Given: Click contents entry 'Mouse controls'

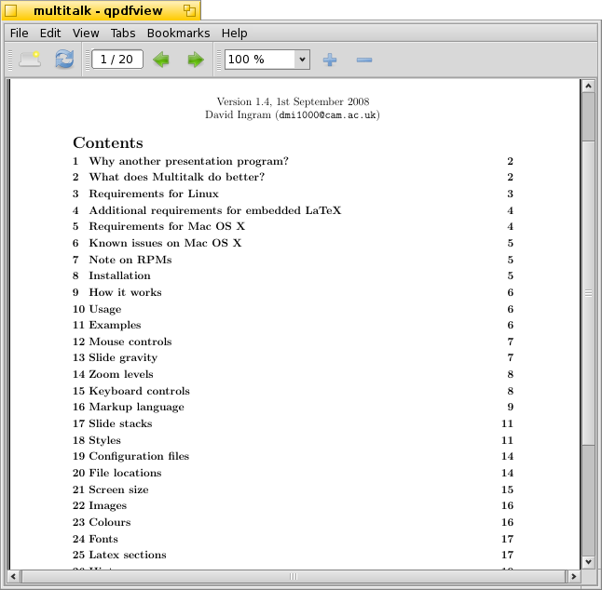Looking at the screenshot, I should (x=130, y=342).
